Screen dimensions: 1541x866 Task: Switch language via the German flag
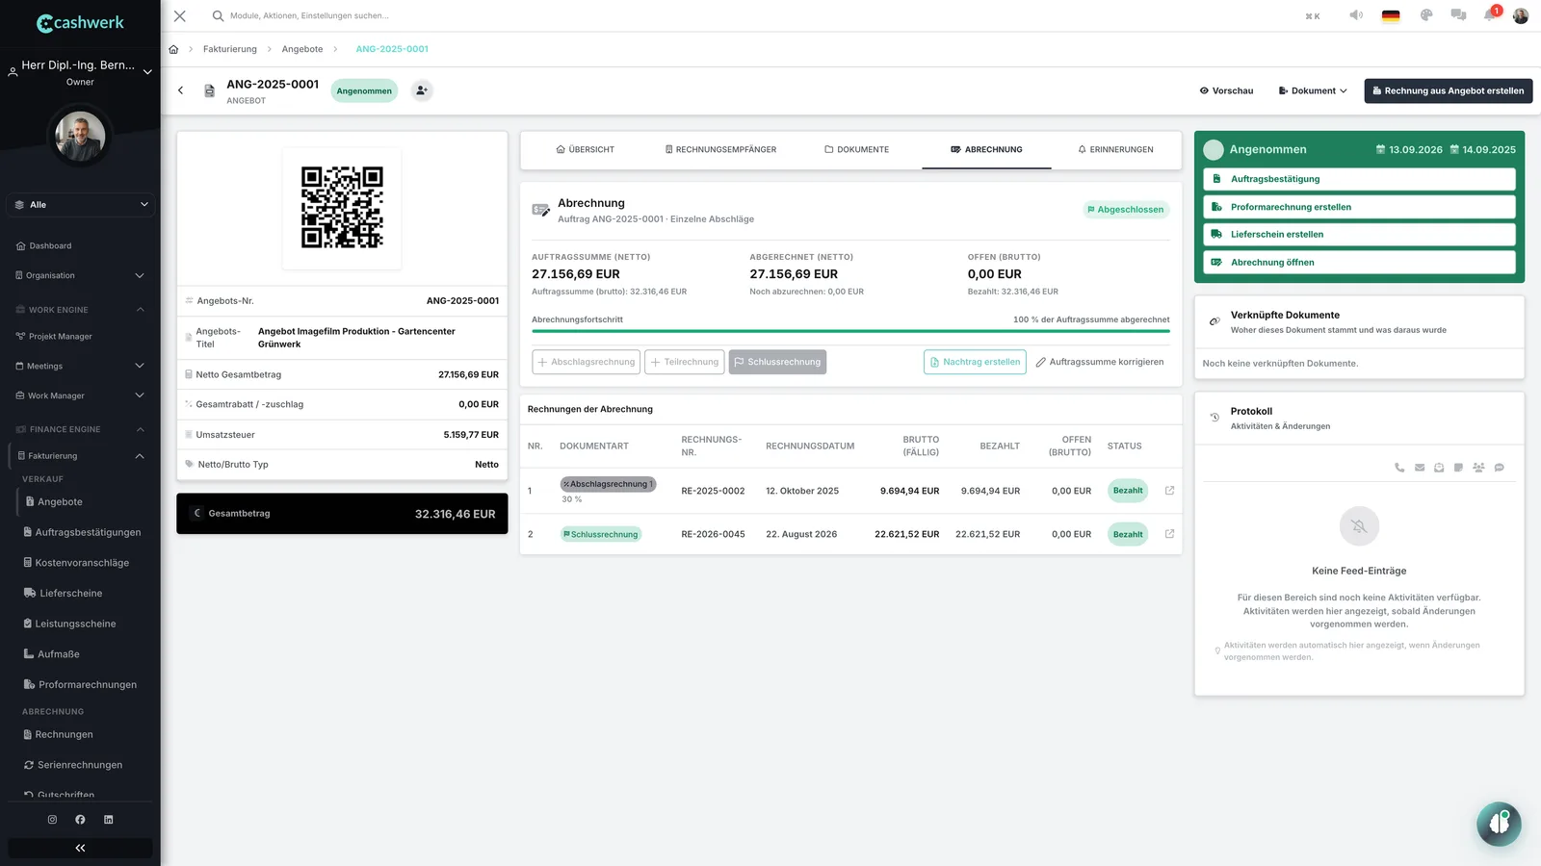1391,15
